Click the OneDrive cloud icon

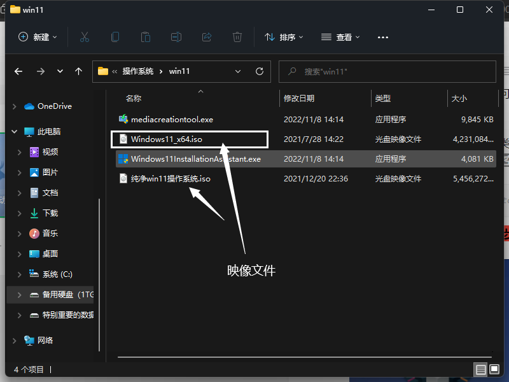click(x=29, y=106)
